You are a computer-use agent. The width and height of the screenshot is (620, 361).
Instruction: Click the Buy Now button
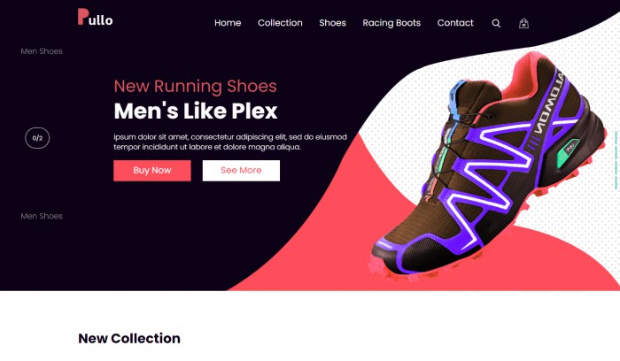[152, 171]
